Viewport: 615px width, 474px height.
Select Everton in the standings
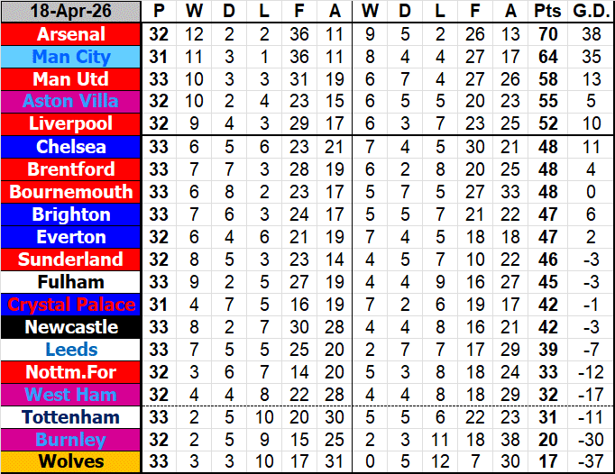[71, 237]
